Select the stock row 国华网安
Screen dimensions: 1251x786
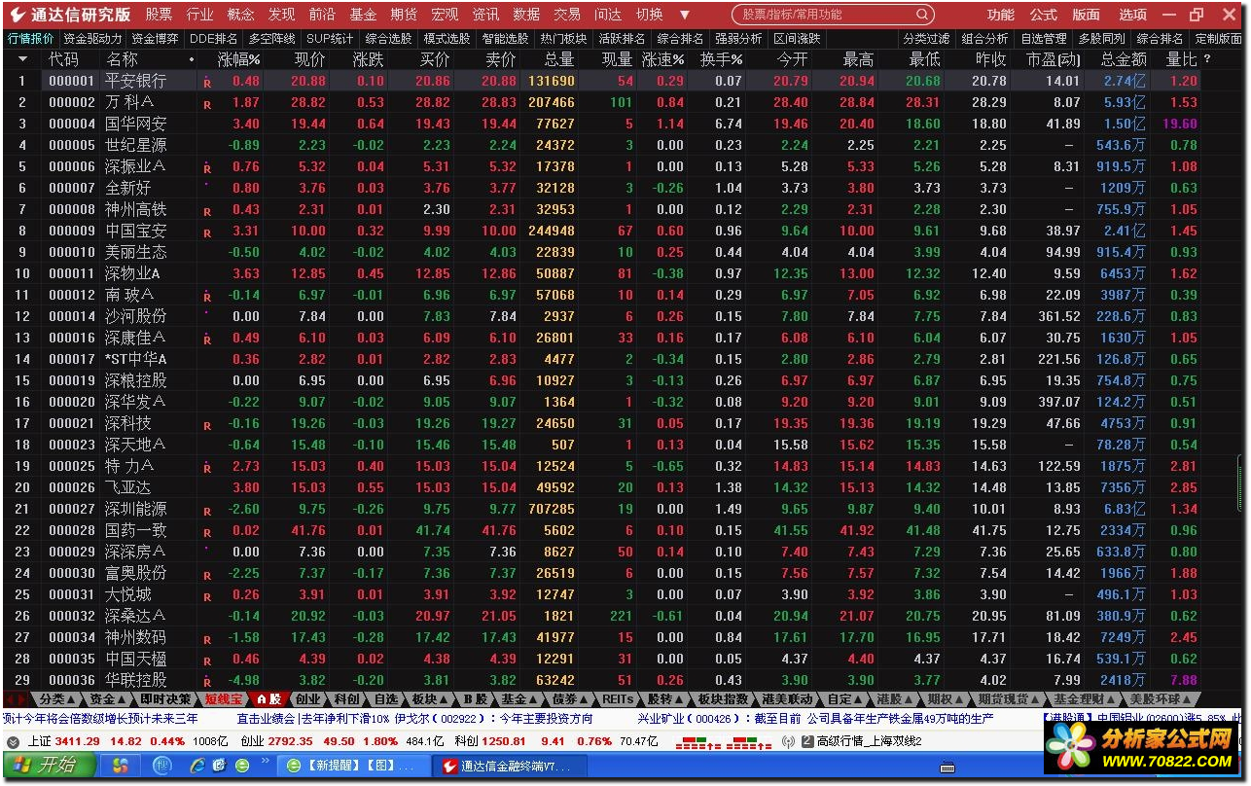tap(601, 125)
